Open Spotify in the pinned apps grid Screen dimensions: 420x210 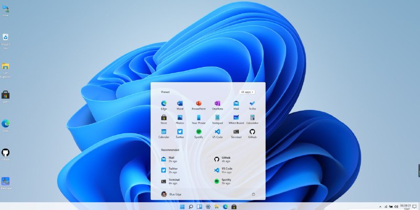[198, 134]
